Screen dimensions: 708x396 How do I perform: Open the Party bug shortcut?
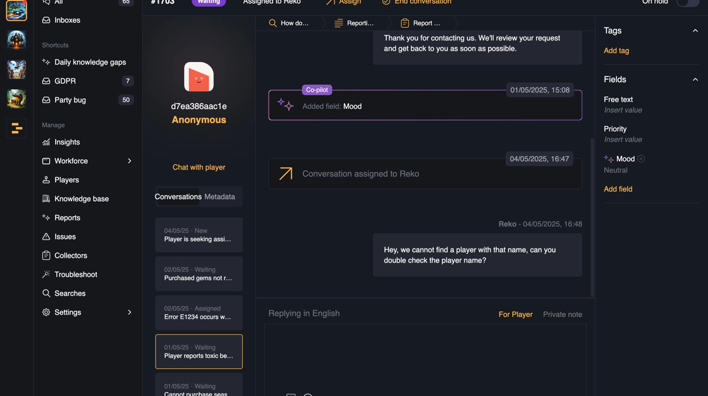70,100
